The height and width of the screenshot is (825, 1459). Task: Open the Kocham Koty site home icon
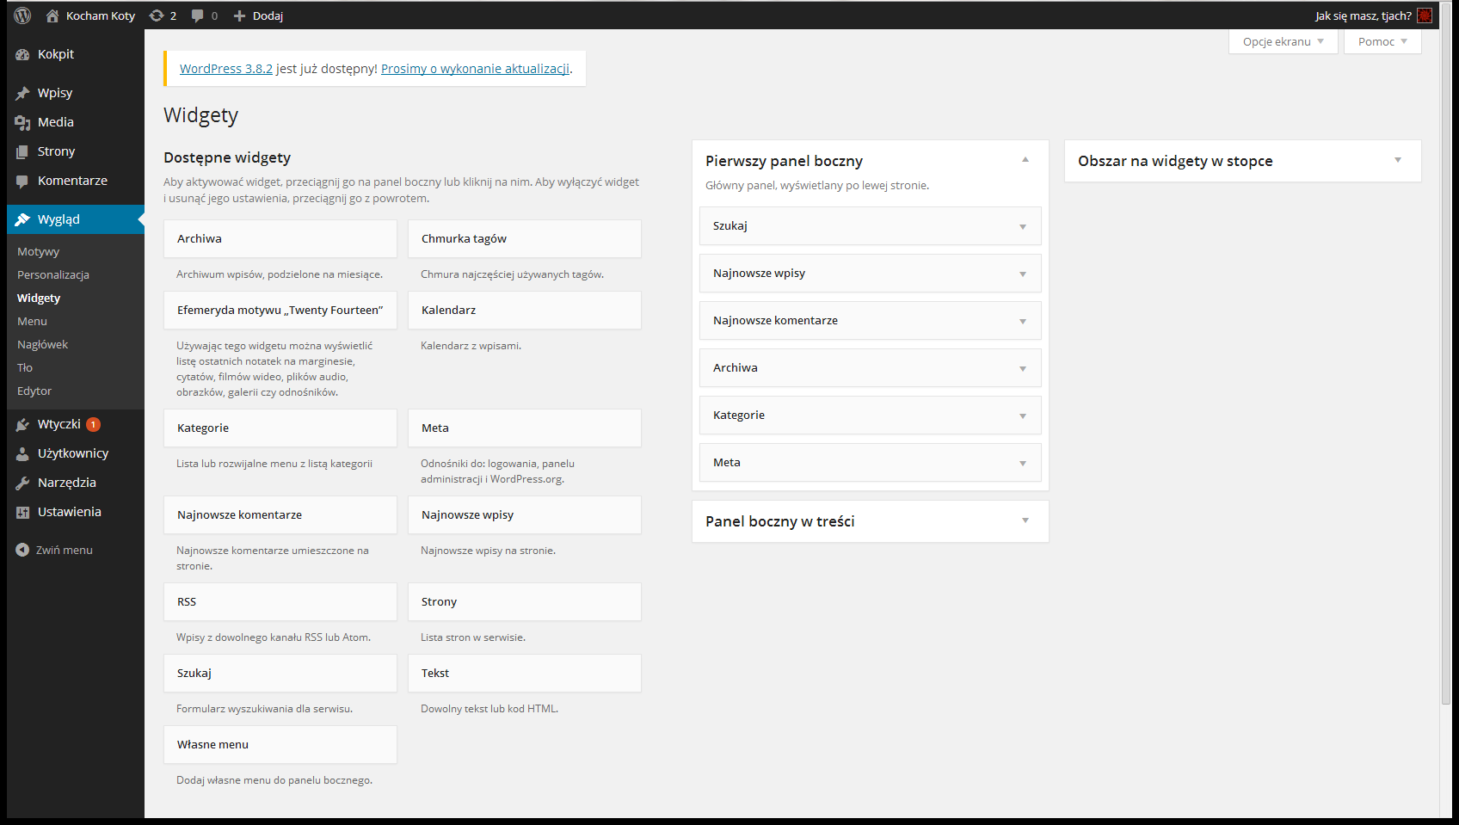pyautogui.click(x=52, y=15)
